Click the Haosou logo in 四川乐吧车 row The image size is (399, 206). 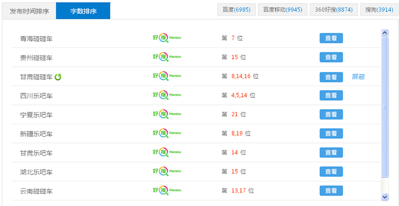click(x=167, y=95)
